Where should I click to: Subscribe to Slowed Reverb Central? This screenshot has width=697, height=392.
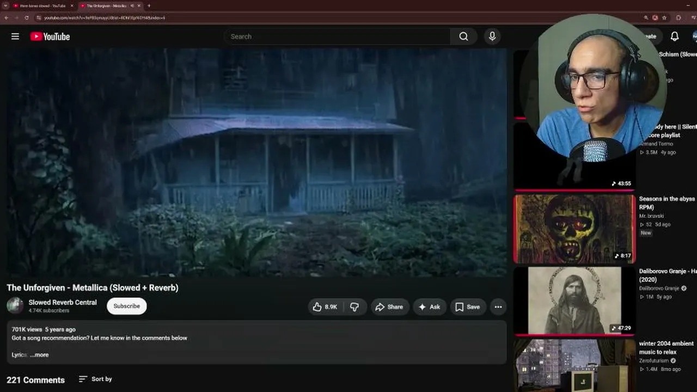pyautogui.click(x=127, y=306)
